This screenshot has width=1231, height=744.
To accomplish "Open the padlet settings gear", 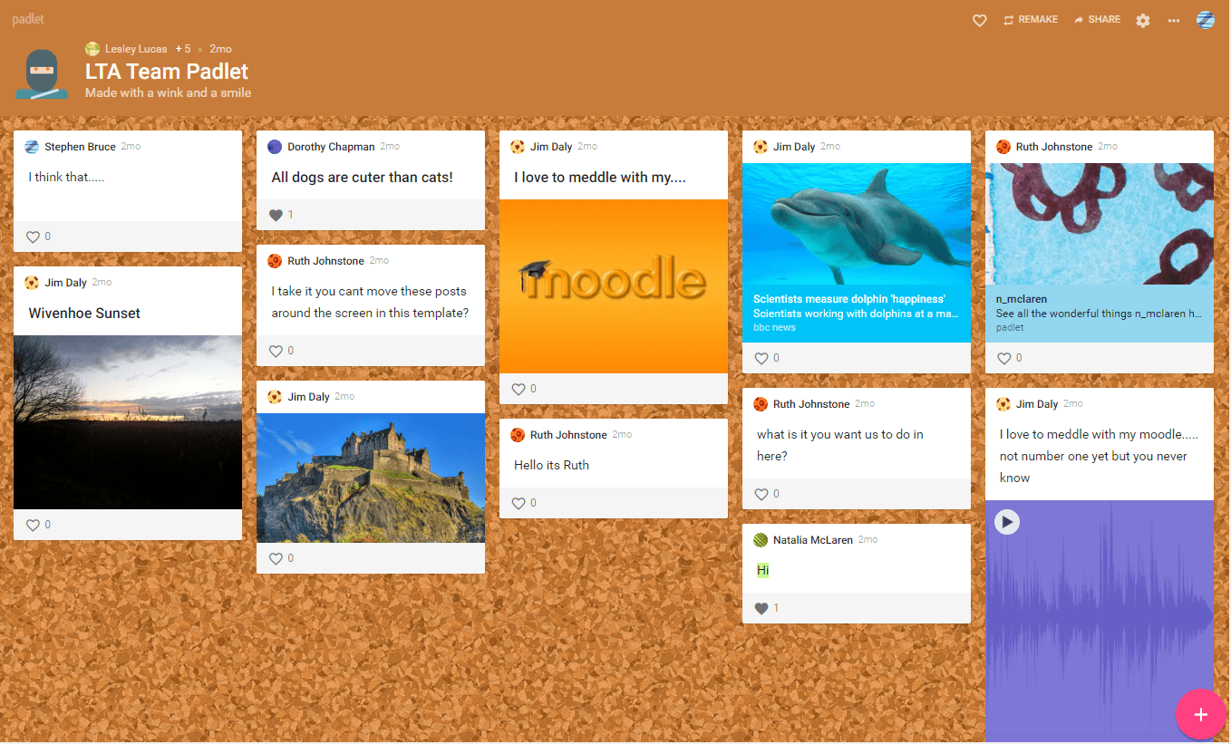I will (1142, 19).
